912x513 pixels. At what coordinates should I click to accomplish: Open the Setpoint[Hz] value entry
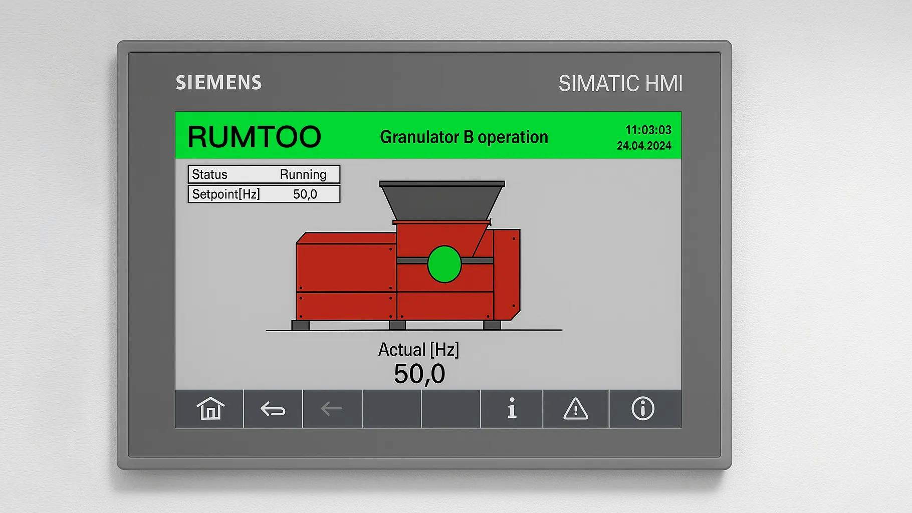tap(263, 194)
